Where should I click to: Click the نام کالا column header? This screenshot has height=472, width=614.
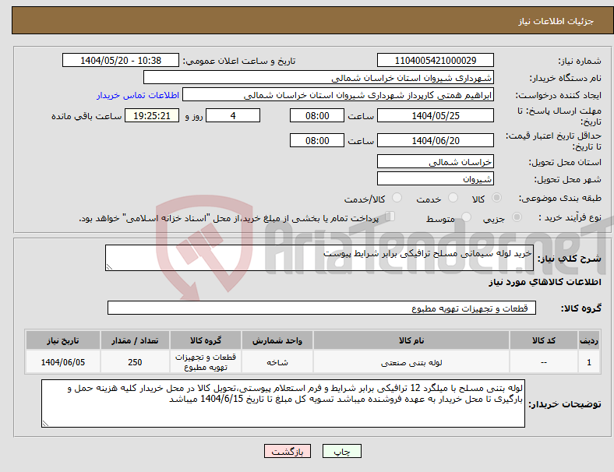coord(411,340)
